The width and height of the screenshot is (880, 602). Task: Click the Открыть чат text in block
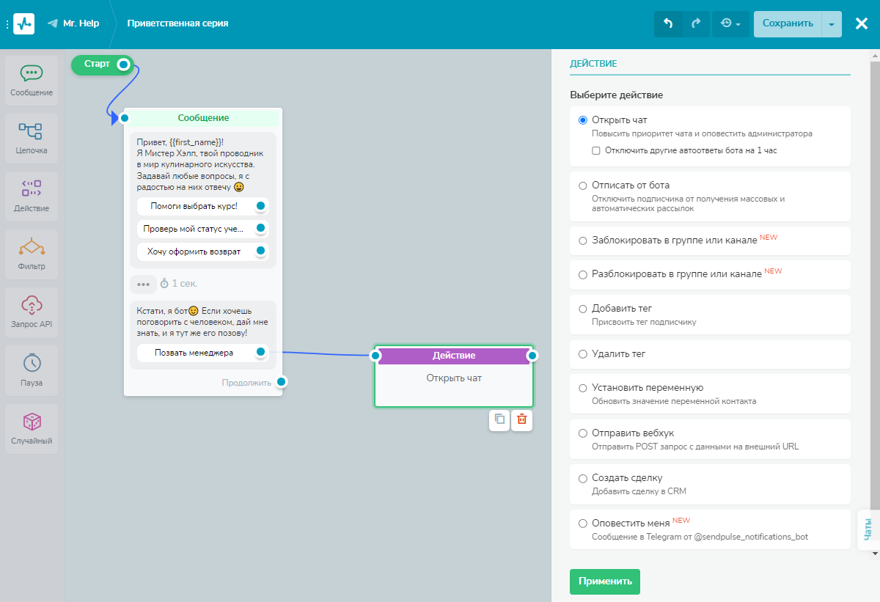point(454,378)
